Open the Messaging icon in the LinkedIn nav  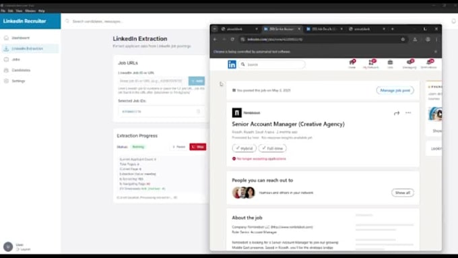pos(410,64)
